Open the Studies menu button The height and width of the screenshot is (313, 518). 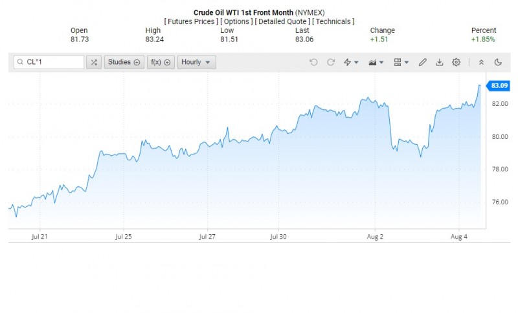(124, 62)
